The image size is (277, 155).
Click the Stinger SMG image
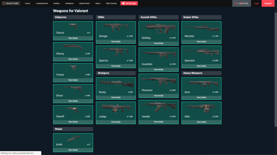pos(116,28)
